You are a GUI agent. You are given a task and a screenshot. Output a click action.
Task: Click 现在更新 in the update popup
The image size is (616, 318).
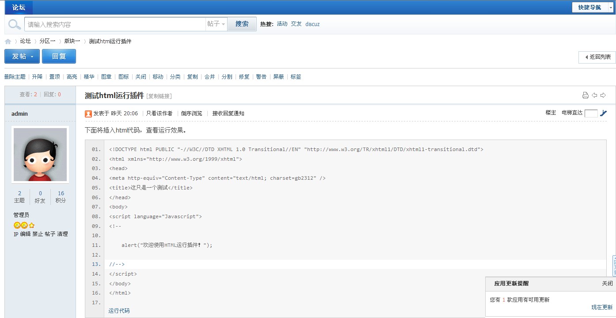[x=602, y=307]
